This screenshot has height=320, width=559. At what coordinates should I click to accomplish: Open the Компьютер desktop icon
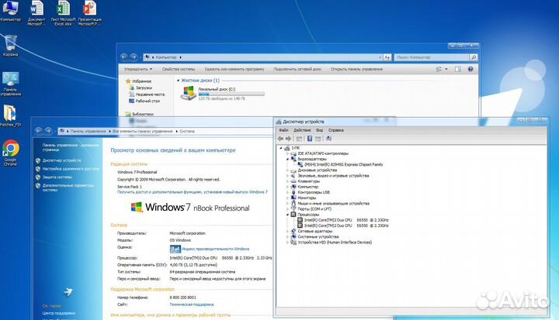pos(10,11)
